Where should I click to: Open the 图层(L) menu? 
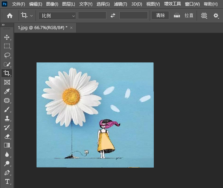click(x=69, y=4)
